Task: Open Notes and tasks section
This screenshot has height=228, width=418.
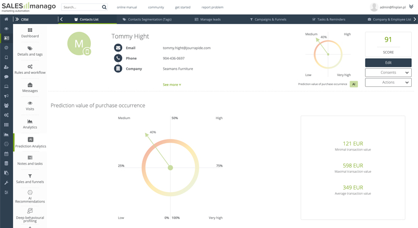Action: (x=30, y=160)
